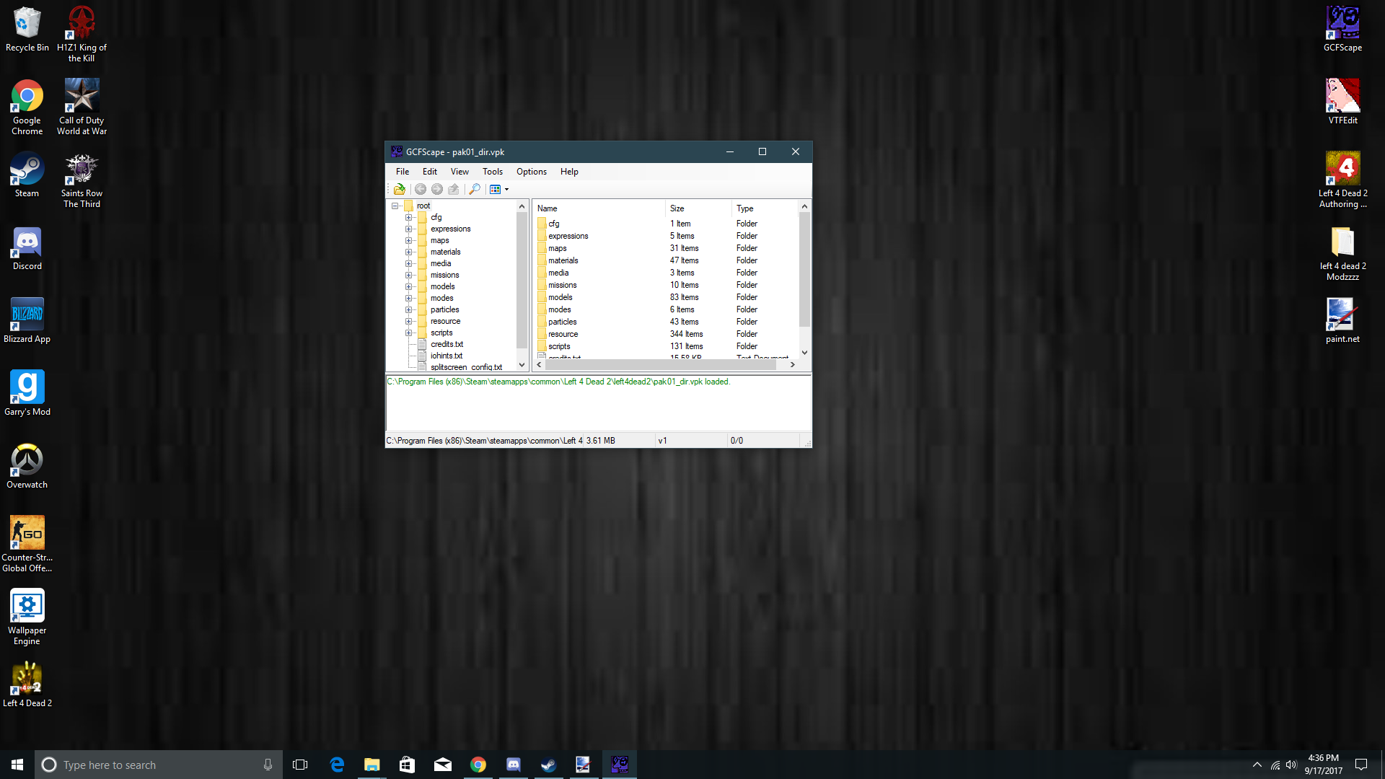Click the file list horizontal scrollbar
This screenshot has width=1385, height=779.
(660, 365)
